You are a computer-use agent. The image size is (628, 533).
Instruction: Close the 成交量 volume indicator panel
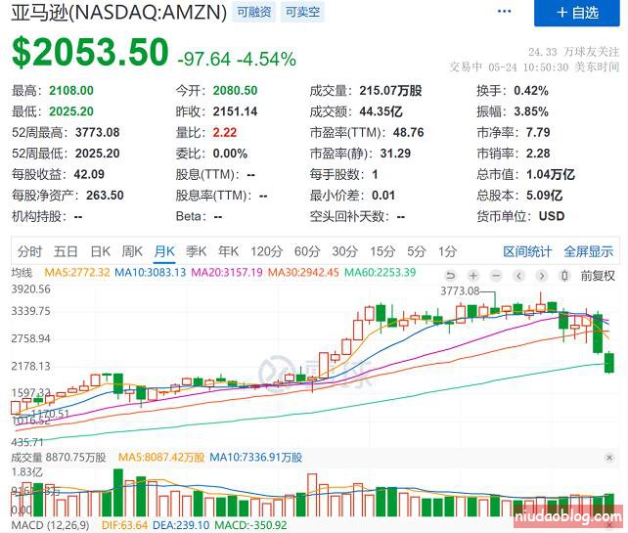609,458
